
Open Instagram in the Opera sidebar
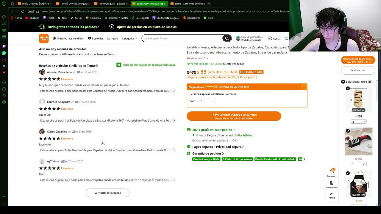4,59
